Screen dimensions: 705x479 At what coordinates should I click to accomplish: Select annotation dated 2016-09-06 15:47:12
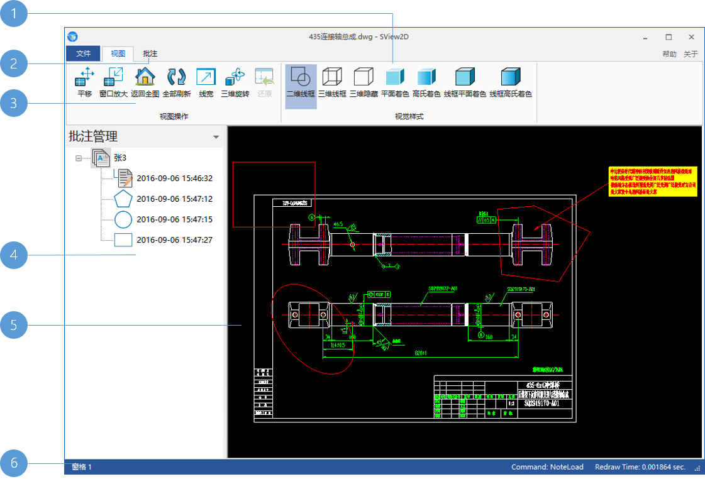174,199
